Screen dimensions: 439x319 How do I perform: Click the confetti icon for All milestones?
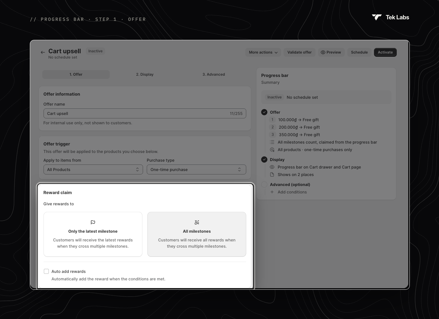tap(197, 222)
